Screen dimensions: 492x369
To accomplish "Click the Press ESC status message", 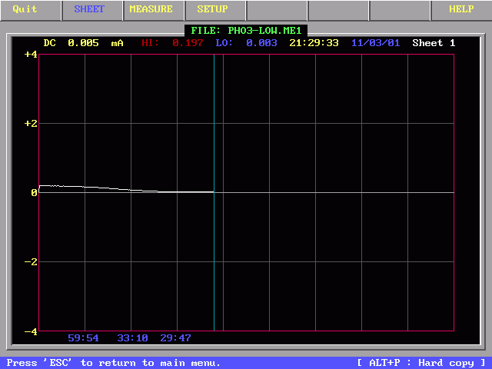I will click(x=113, y=363).
